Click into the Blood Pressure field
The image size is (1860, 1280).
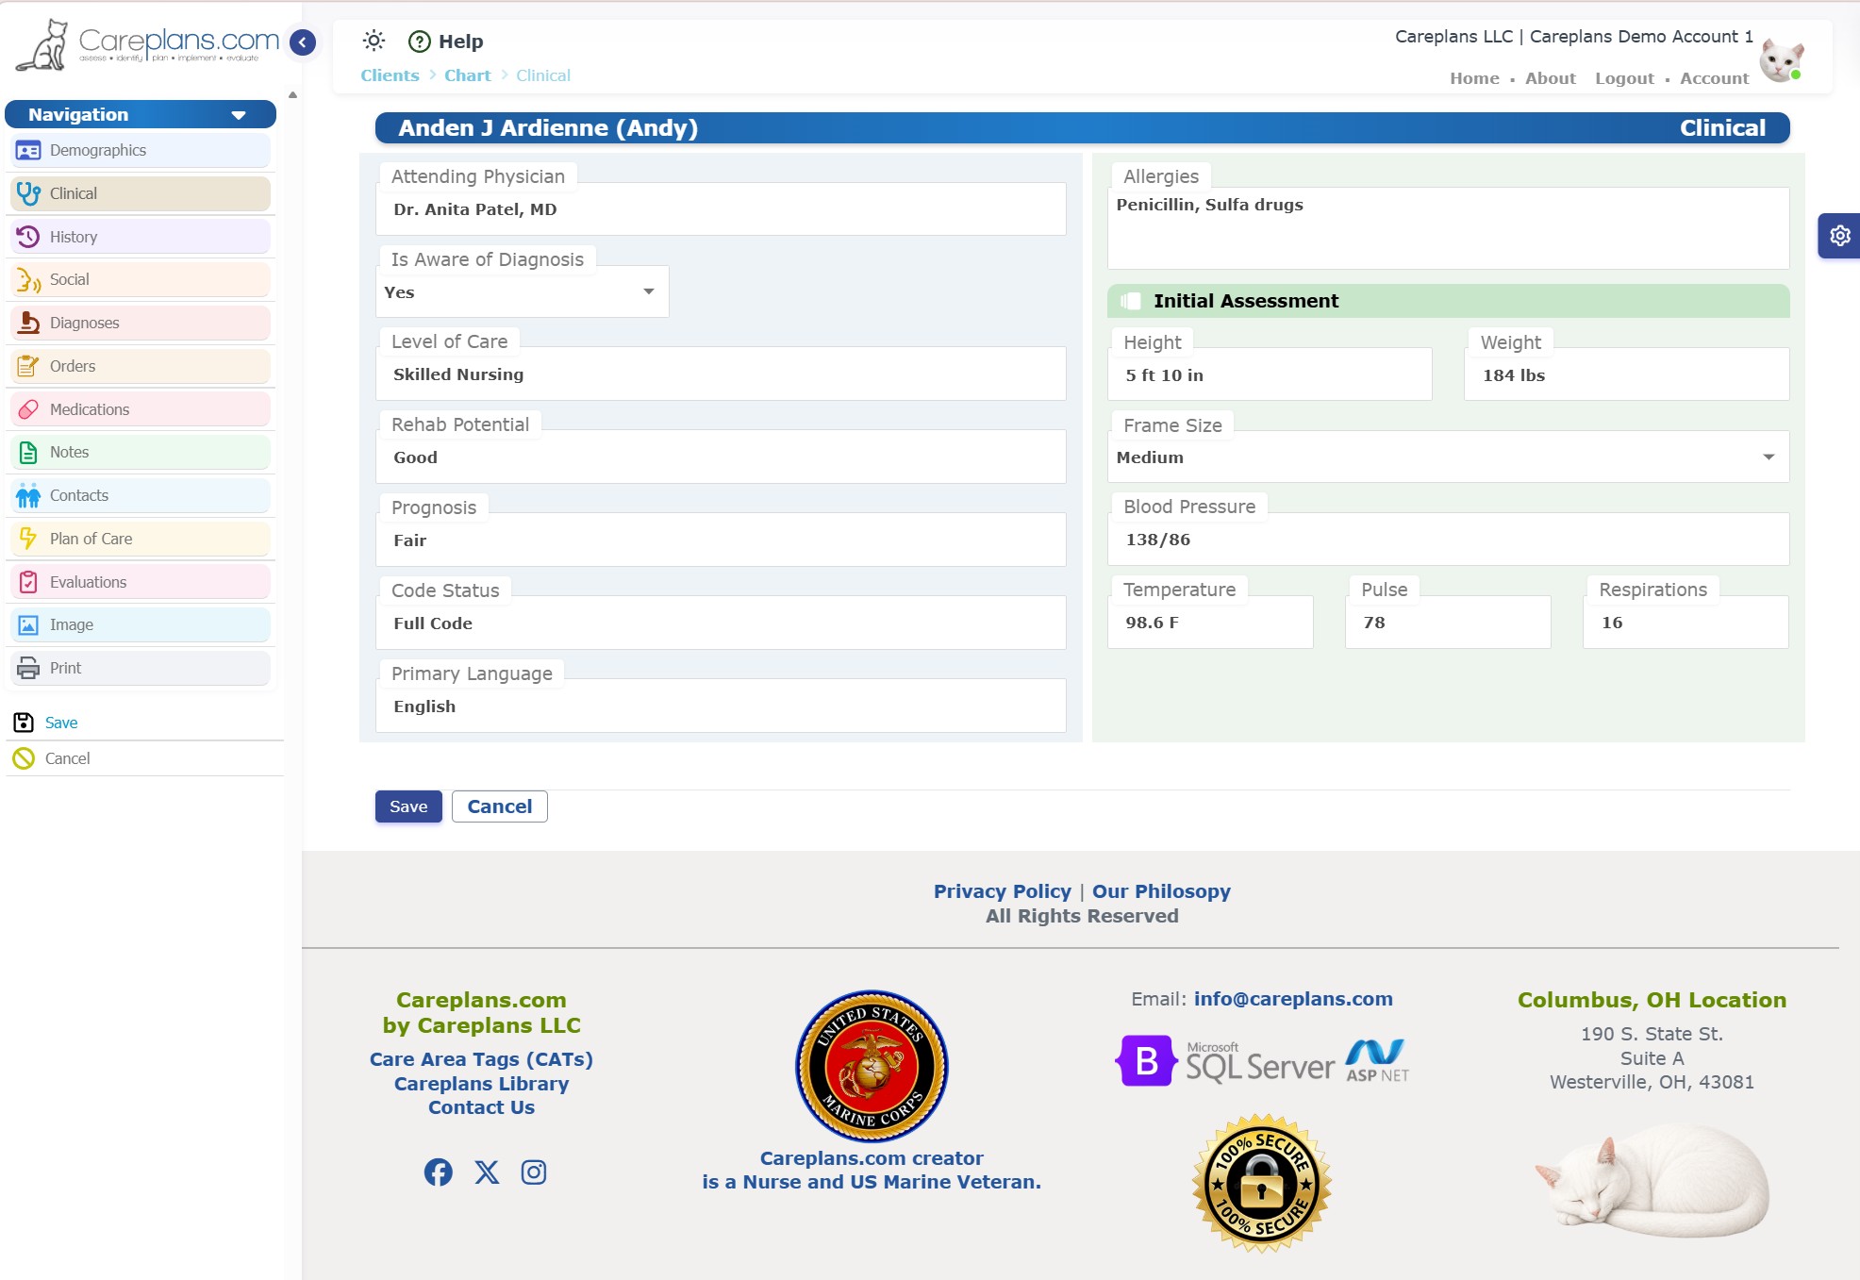(x=1448, y=540)
